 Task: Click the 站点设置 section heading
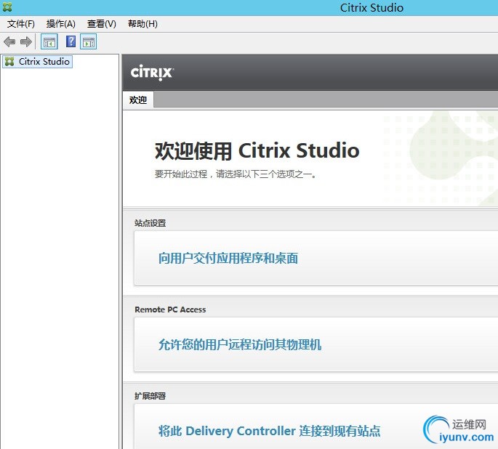pos(150,223)
